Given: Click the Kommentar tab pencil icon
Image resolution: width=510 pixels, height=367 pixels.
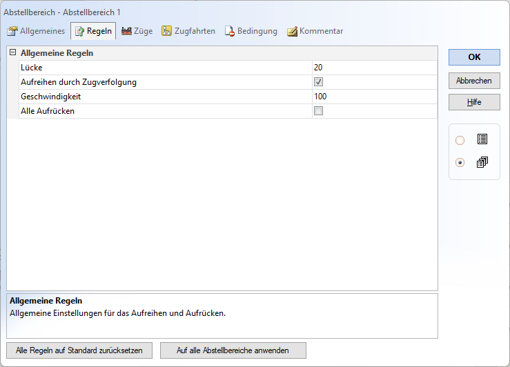Looking at the screenshot, I should pyautogui.click(x=292, y=31).
